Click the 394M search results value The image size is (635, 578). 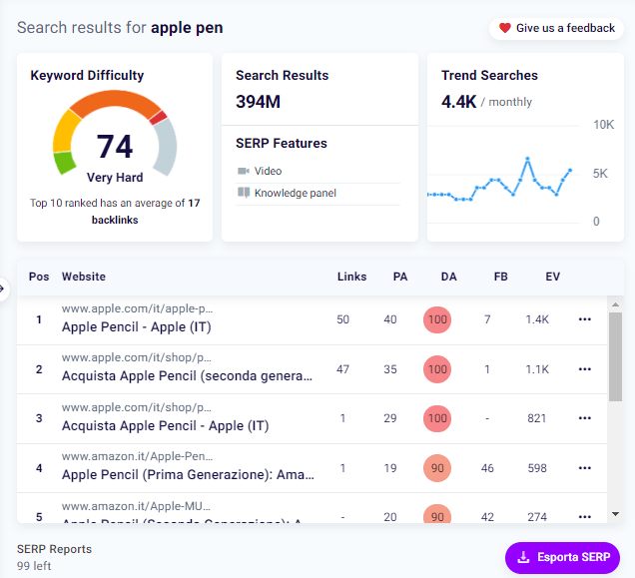pos(258,102)
